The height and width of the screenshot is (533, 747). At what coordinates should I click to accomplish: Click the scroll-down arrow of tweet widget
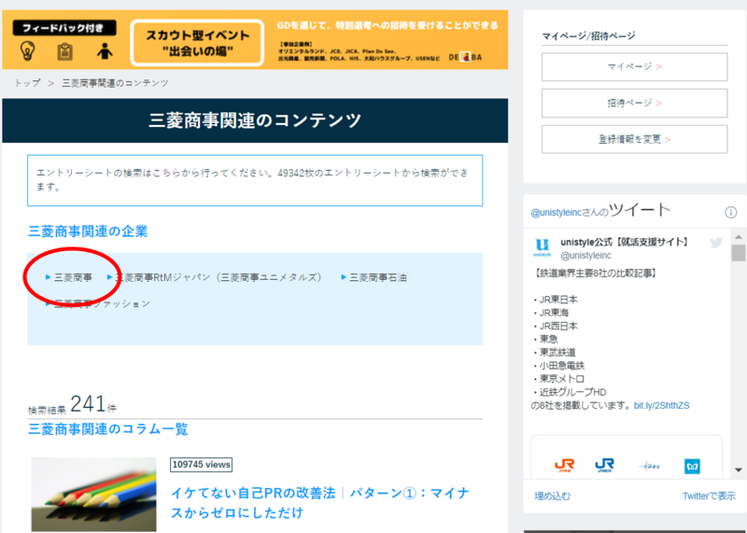click(738, 470)
